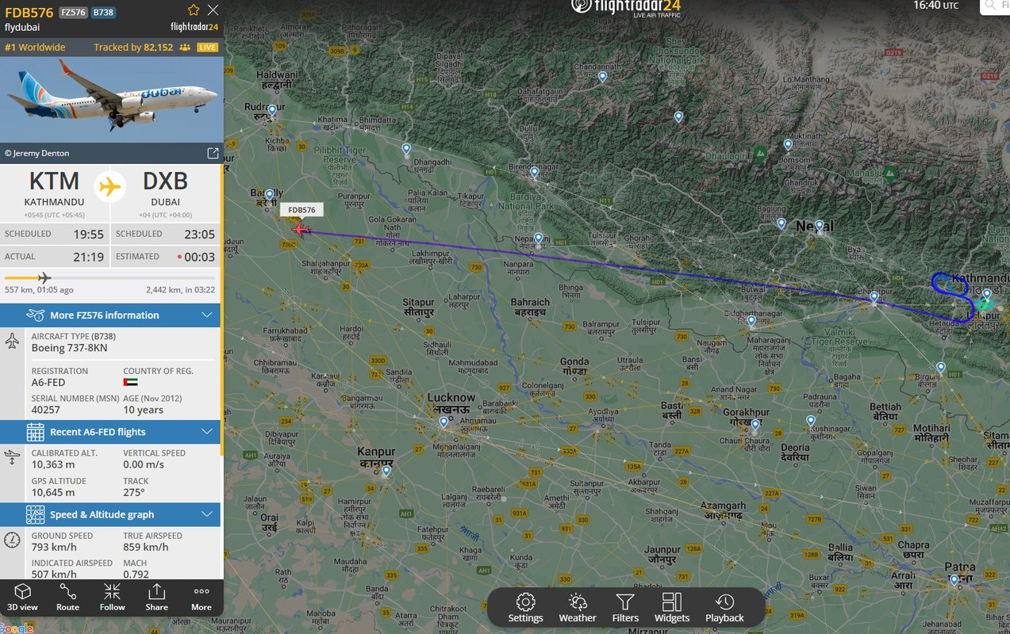The width and height of the screenshot is (1010, 634).
Task: Click the FZ576 flight number badge
Action: tap(73, 13)
